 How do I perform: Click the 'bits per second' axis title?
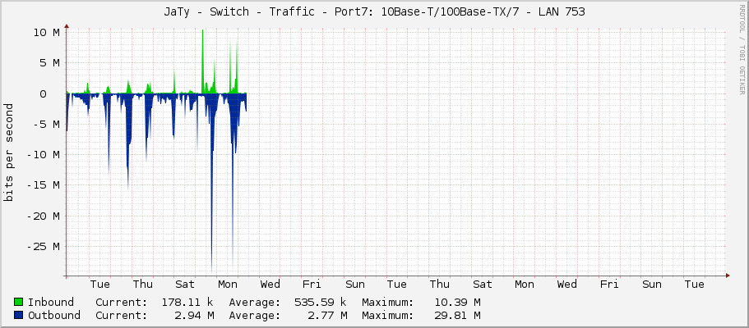(x=8, y=153)
